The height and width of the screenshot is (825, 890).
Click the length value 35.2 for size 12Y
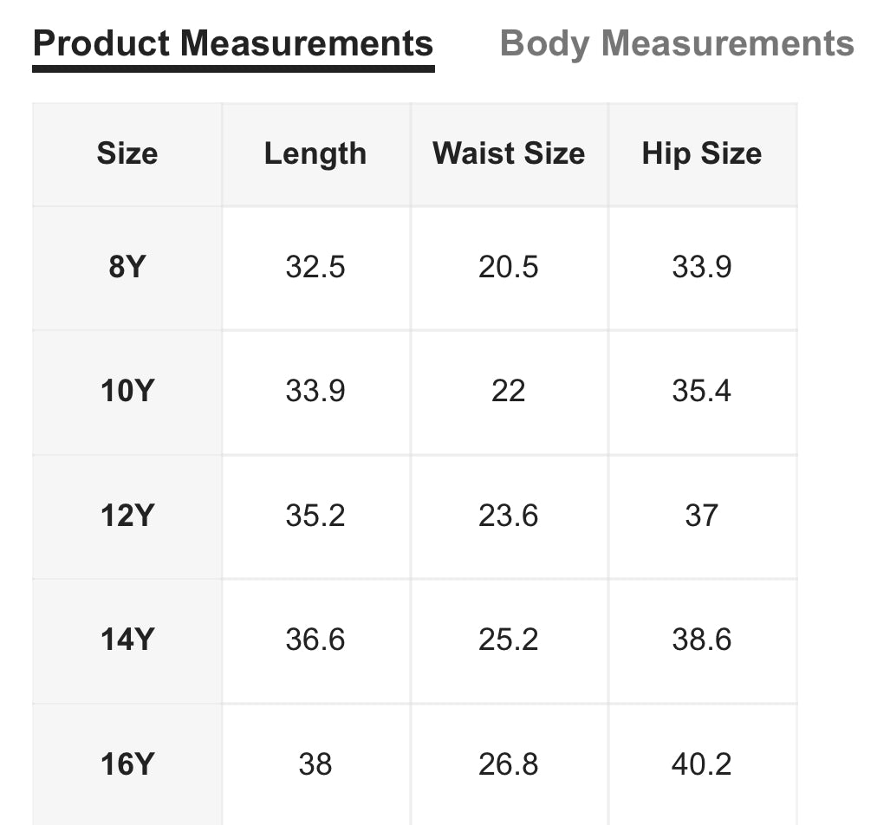(315, 516)
